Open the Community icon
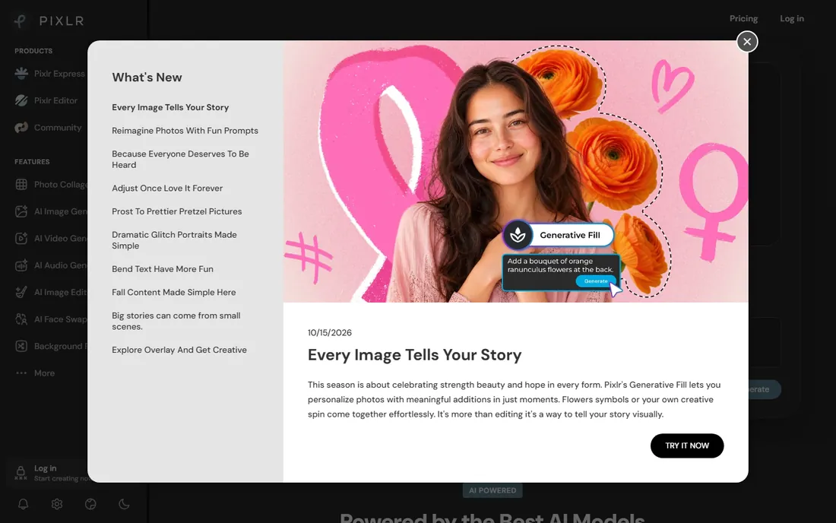The width and height of the screenshot is (836, 523). [x=21, y=128]
